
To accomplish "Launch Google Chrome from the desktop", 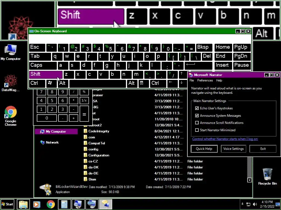I will pos(11,116).
